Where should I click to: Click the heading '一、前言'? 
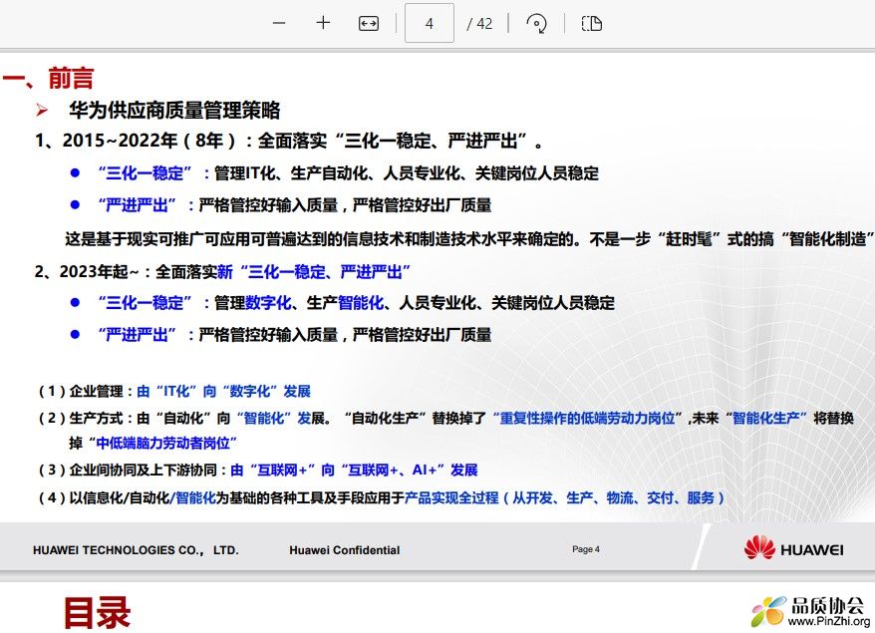(x=48, y=78)
